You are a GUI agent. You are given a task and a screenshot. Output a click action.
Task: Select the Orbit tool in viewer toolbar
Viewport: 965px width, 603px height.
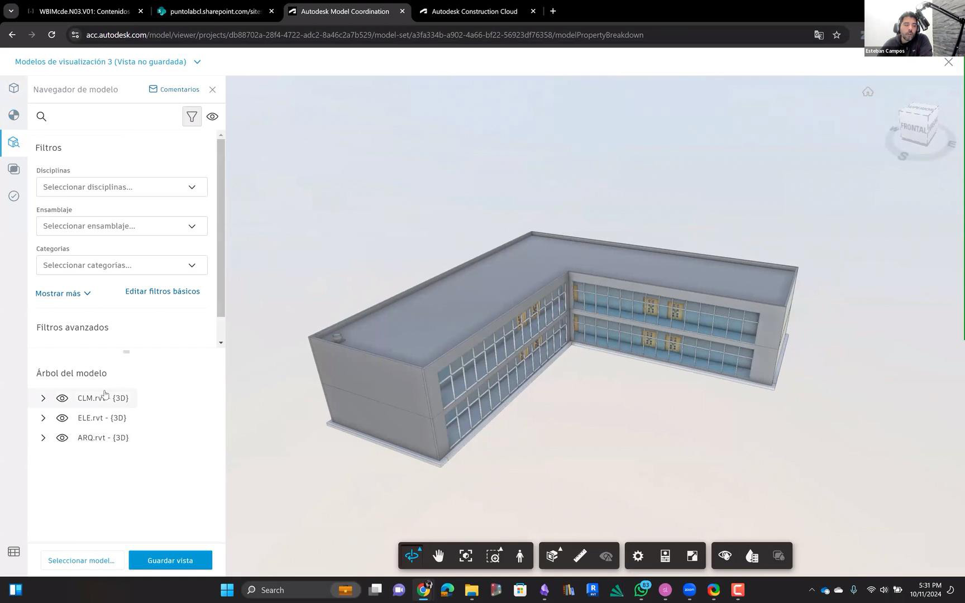tap(412, 556)
